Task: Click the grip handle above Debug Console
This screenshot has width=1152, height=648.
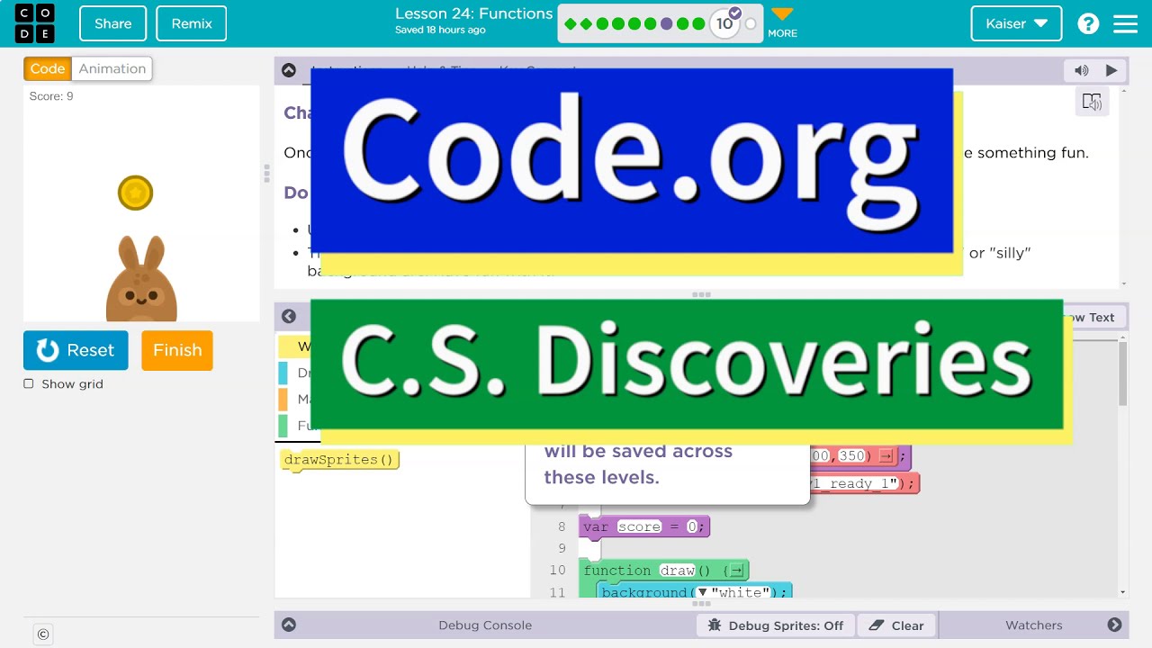Action: click(x=701, y=604)
